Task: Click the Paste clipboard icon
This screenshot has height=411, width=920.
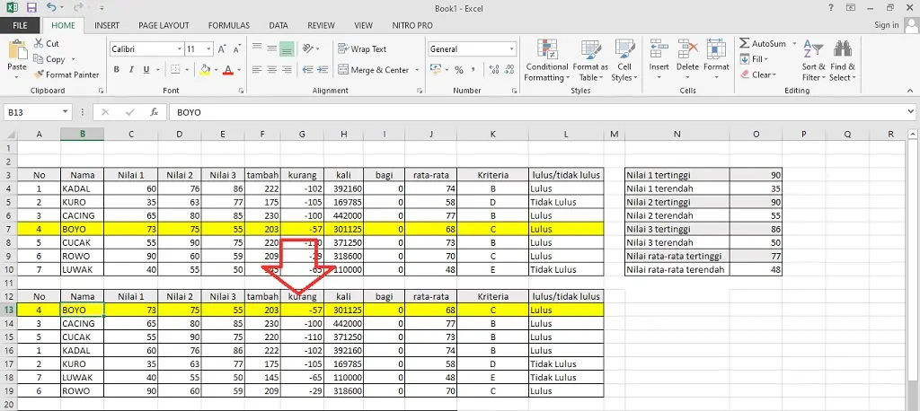Action: point(17,50)
